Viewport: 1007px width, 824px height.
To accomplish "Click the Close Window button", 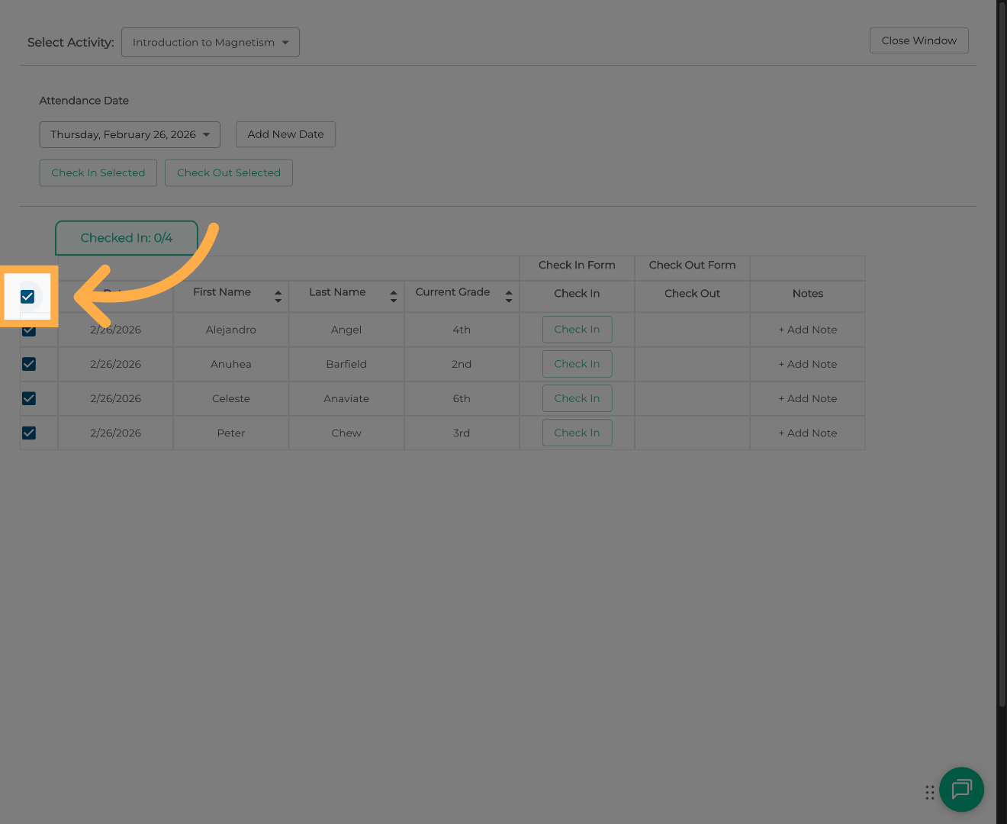I will tap(919, 41).
